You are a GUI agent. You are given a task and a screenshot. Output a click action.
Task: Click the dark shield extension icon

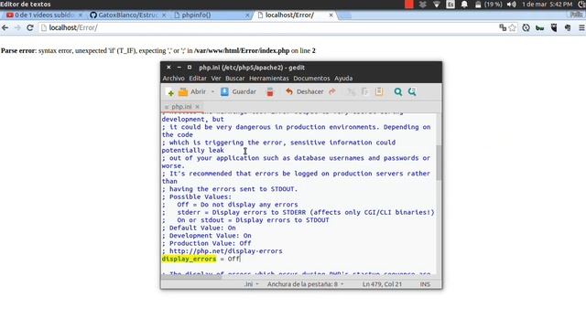[554, 27]
